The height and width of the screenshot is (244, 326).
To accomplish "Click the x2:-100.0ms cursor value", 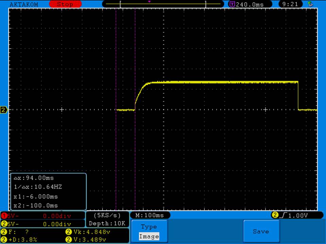I will [x=36, y=205].
